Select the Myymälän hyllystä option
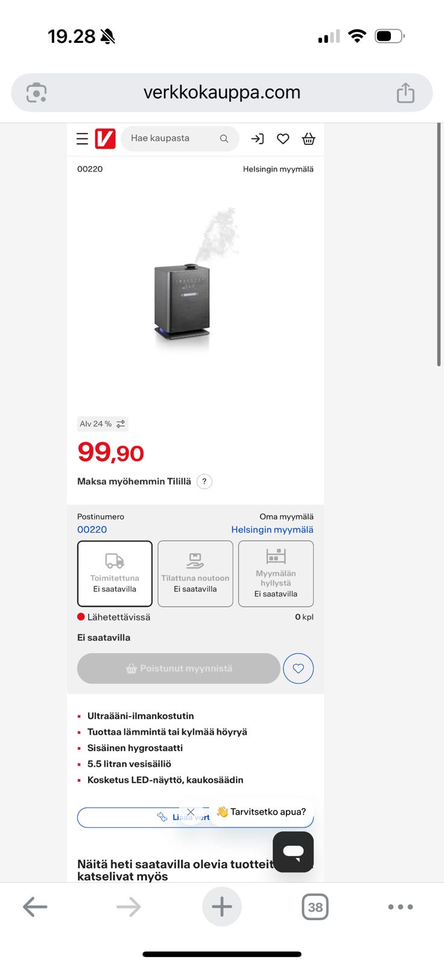Screen dimensions: 444x966 [276, 574]
